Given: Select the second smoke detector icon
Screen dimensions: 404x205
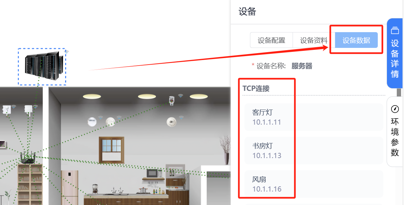Looking at the screenshot, I should pos(110,122).
